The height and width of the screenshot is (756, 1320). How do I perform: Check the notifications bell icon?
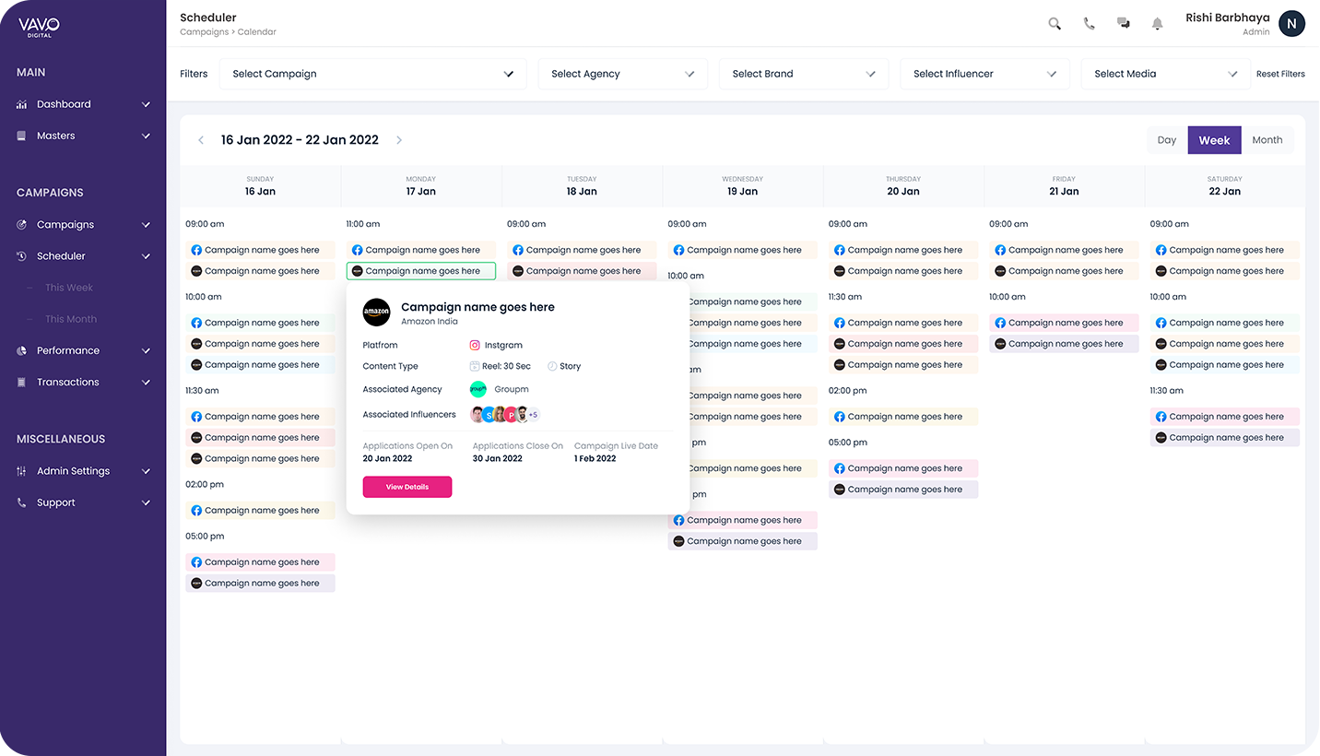tap(1157, 23)
